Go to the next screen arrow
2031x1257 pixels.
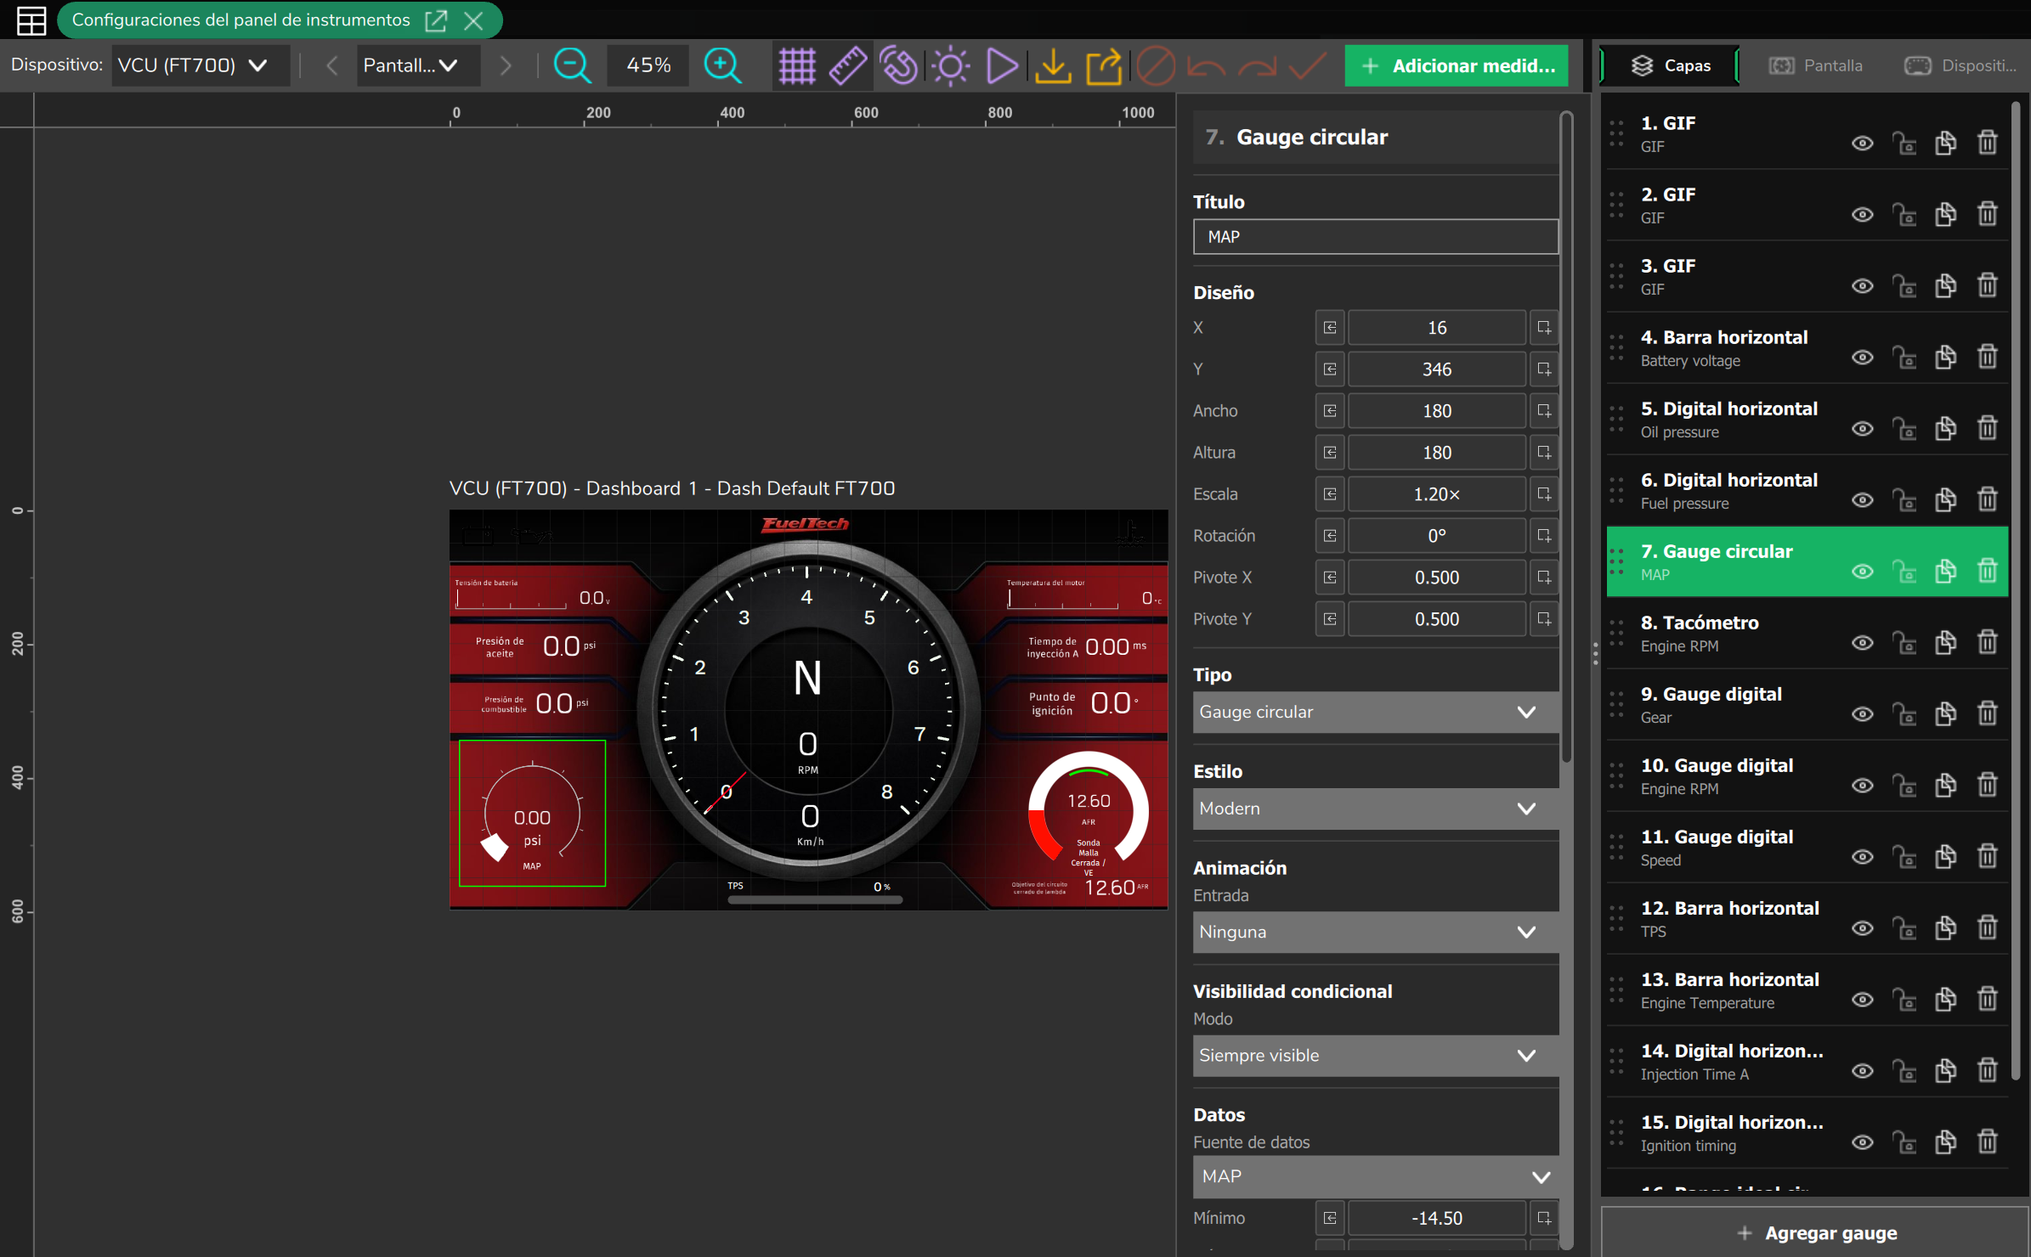click(x=506, y=65)
